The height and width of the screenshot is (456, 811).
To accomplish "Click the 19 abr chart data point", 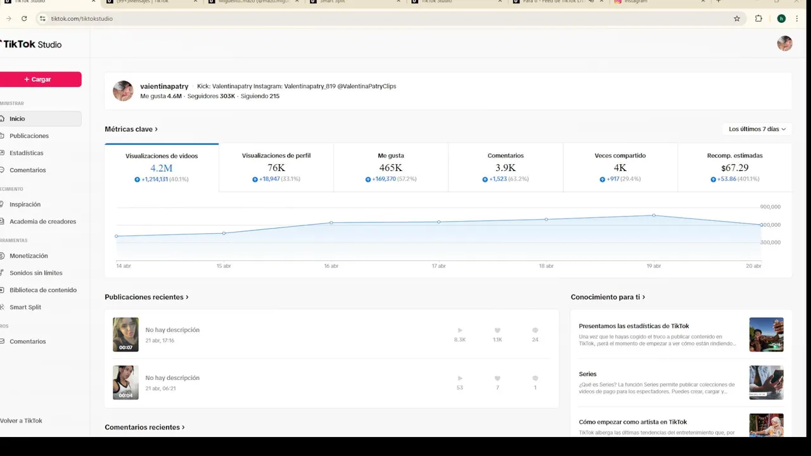I will pyautogui.click(x=654, y=215).
